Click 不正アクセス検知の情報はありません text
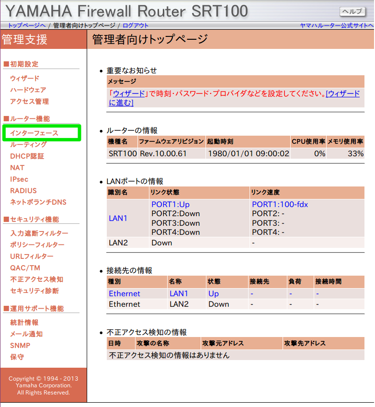This screenshot has height=407, width=375. click(169, 355)
